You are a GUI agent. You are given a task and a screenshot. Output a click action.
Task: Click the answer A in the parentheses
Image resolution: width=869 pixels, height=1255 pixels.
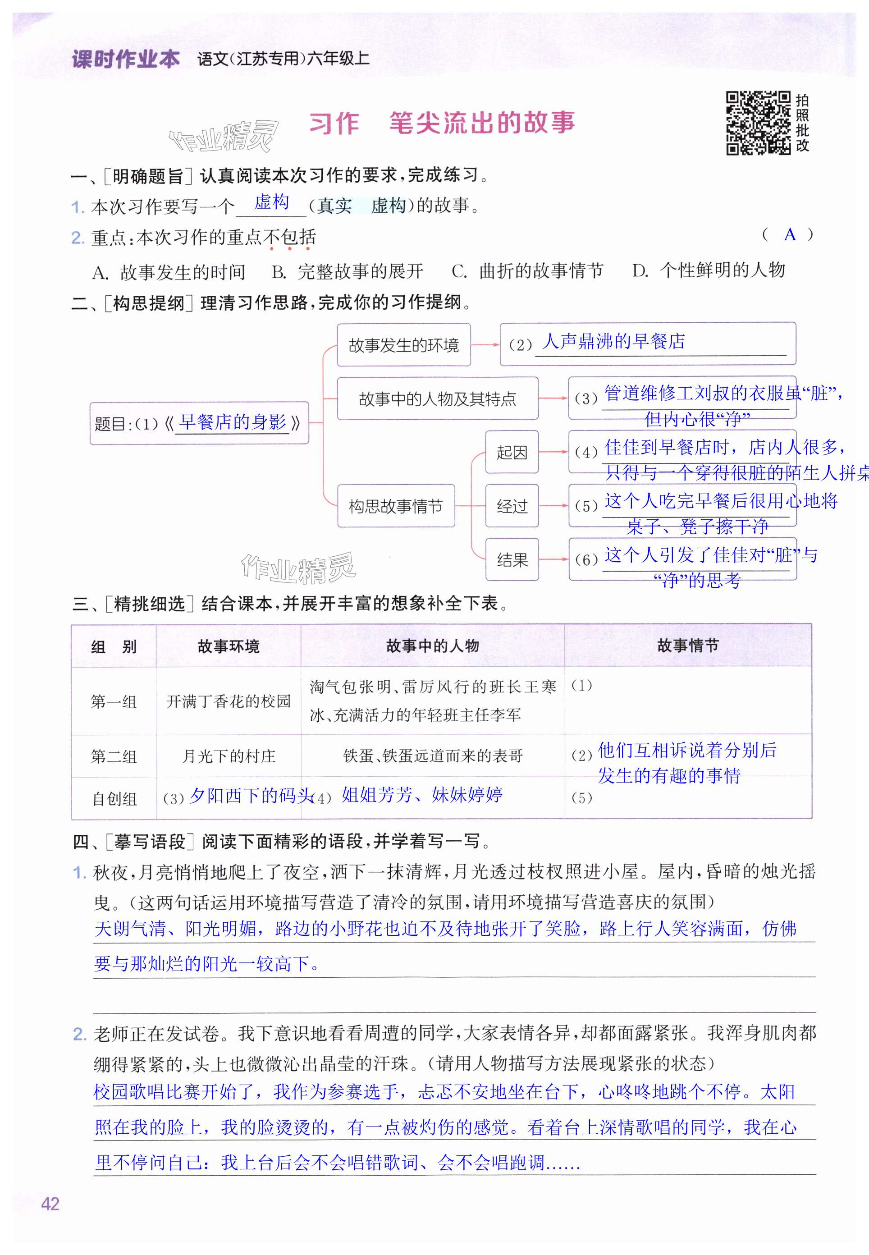[x=790, y=235]
